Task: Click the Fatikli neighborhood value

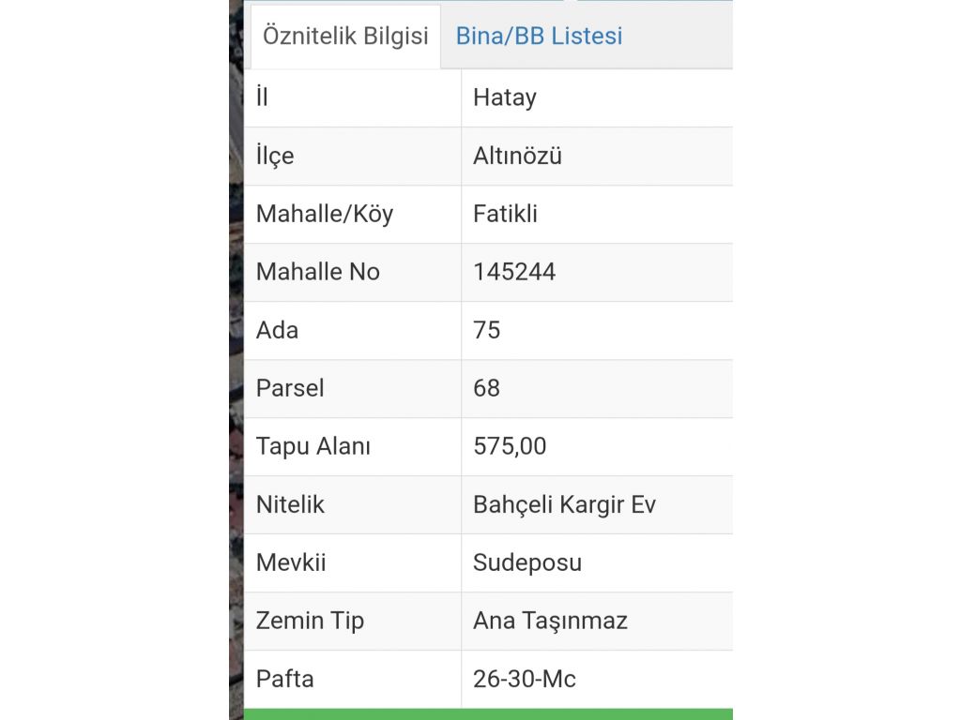Action: click(x=505, y=214)
